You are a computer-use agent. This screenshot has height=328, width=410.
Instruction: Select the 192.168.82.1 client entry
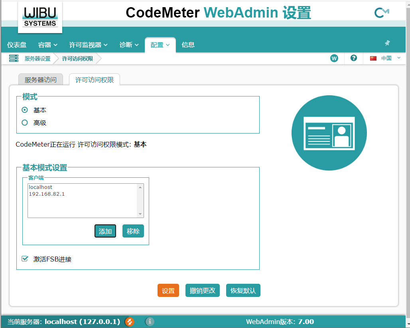click(83, 194)
